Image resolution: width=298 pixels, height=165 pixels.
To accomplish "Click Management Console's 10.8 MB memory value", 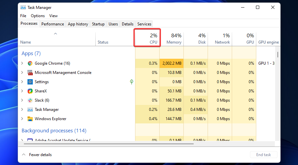I will (x=174, y=73).
